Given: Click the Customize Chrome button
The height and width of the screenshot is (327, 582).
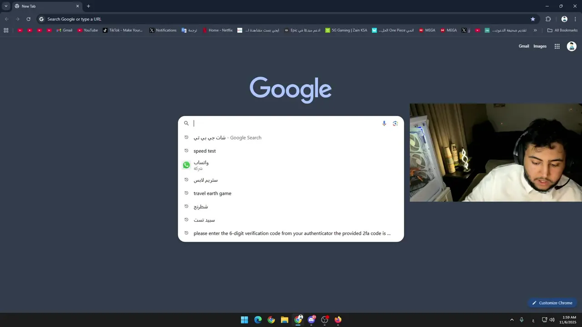Looking at the screenshot, I should pos(552,303).
